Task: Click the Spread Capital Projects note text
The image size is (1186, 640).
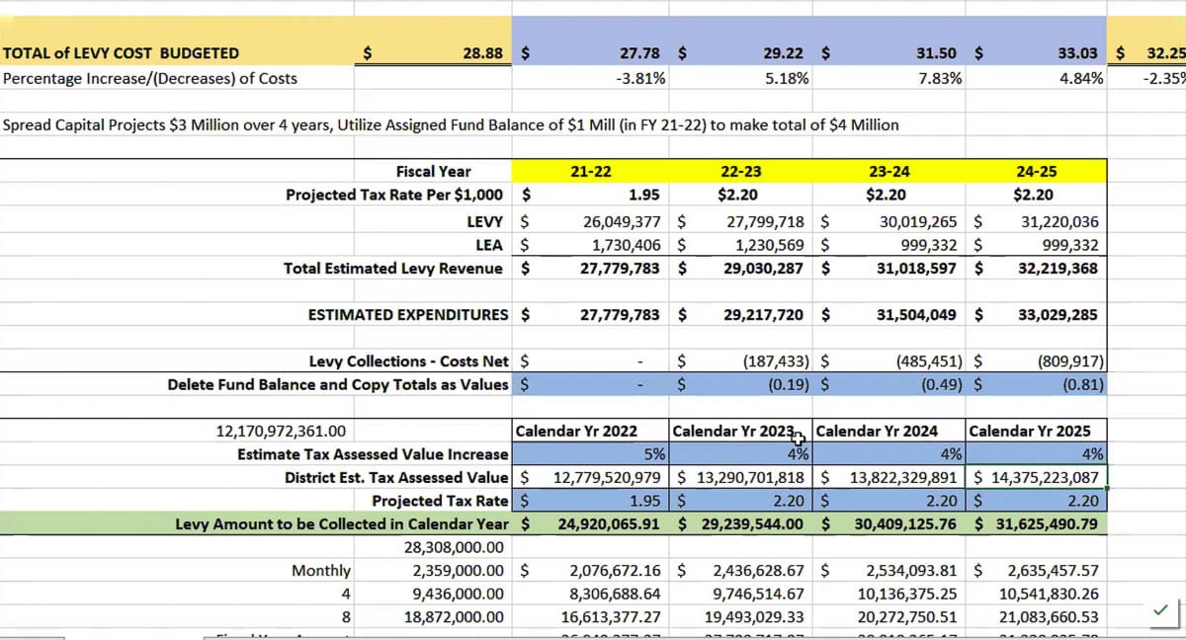Action: 452,125
